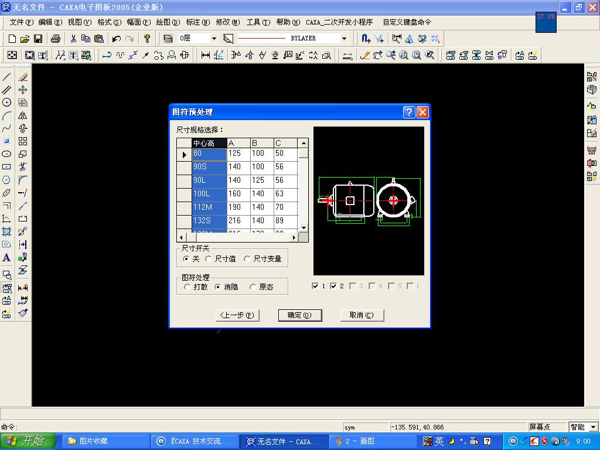
Task: Click the linear dimension icon in toolbar
Action: click(x=206, y=55)
